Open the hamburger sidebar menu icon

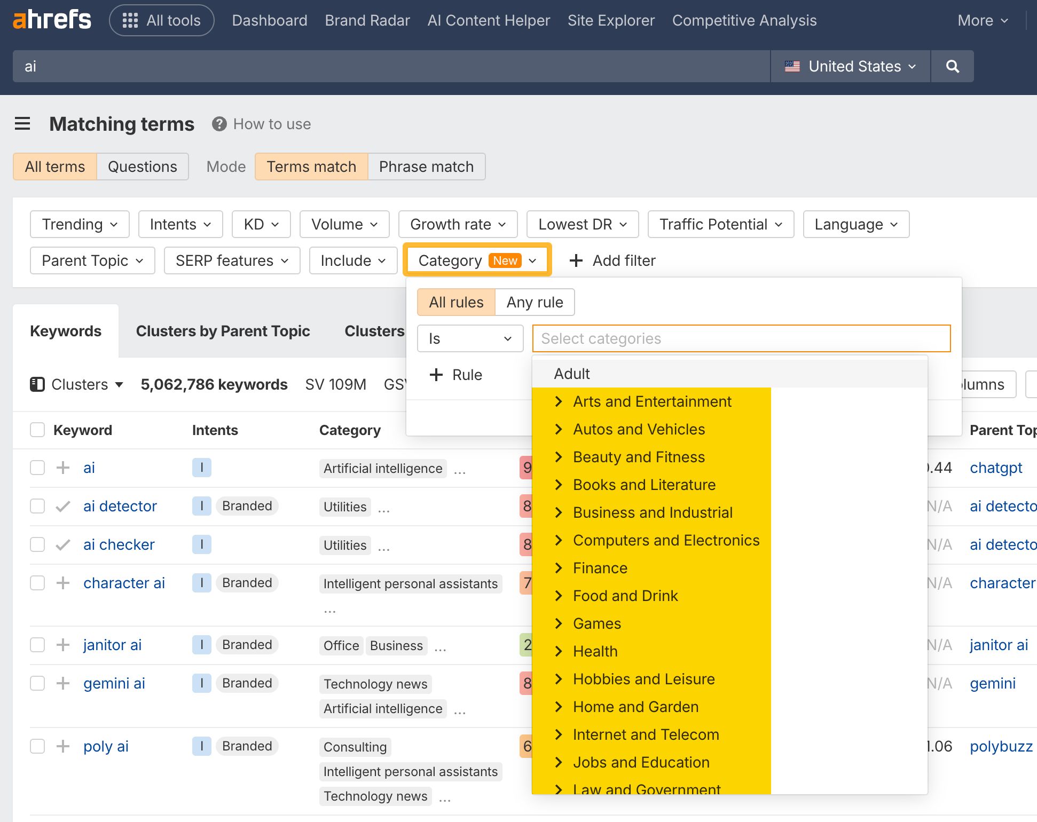[22, 124]
